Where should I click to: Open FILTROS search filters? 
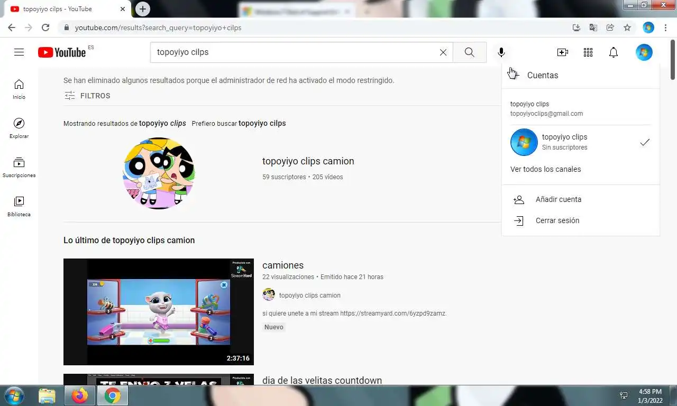(x=87, y=96)
